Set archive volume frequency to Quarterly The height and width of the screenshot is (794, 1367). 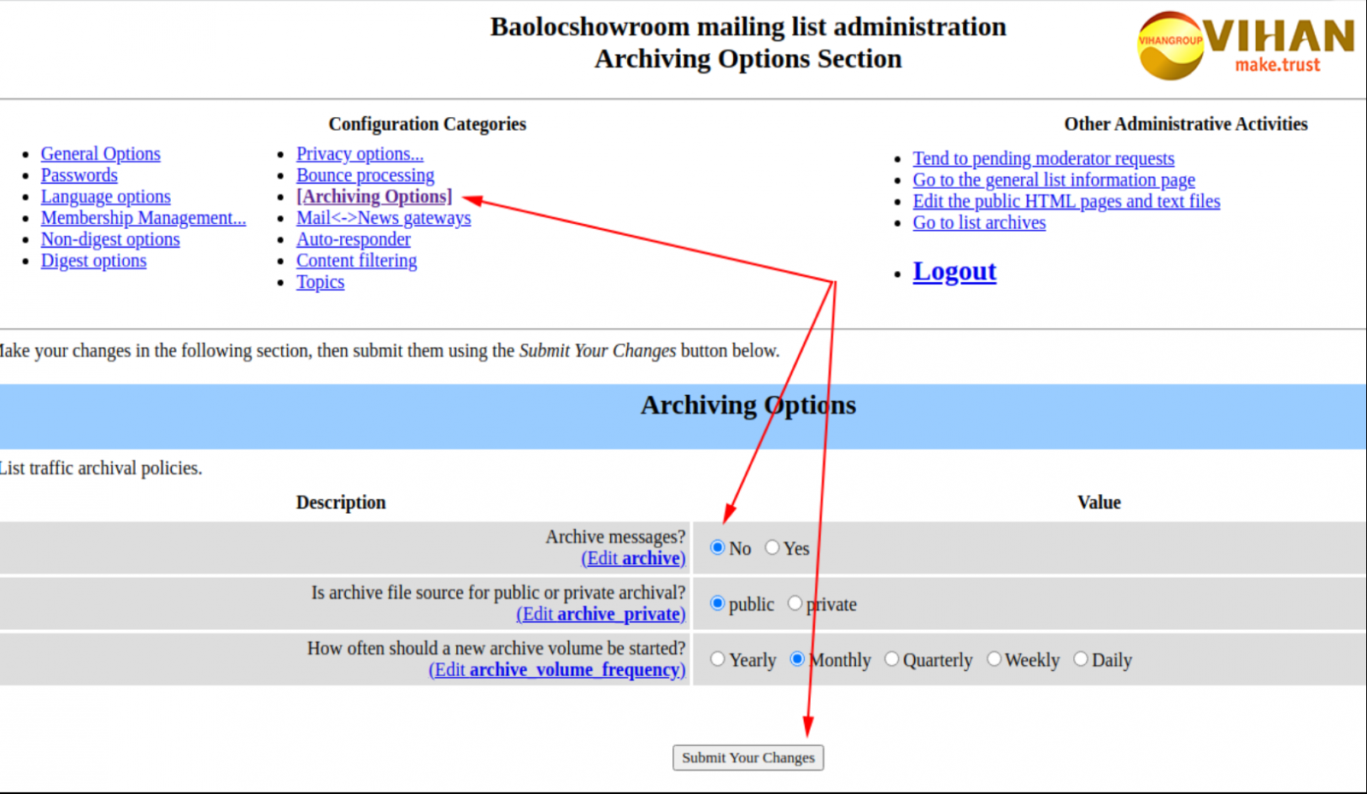[x=892, y=659]
